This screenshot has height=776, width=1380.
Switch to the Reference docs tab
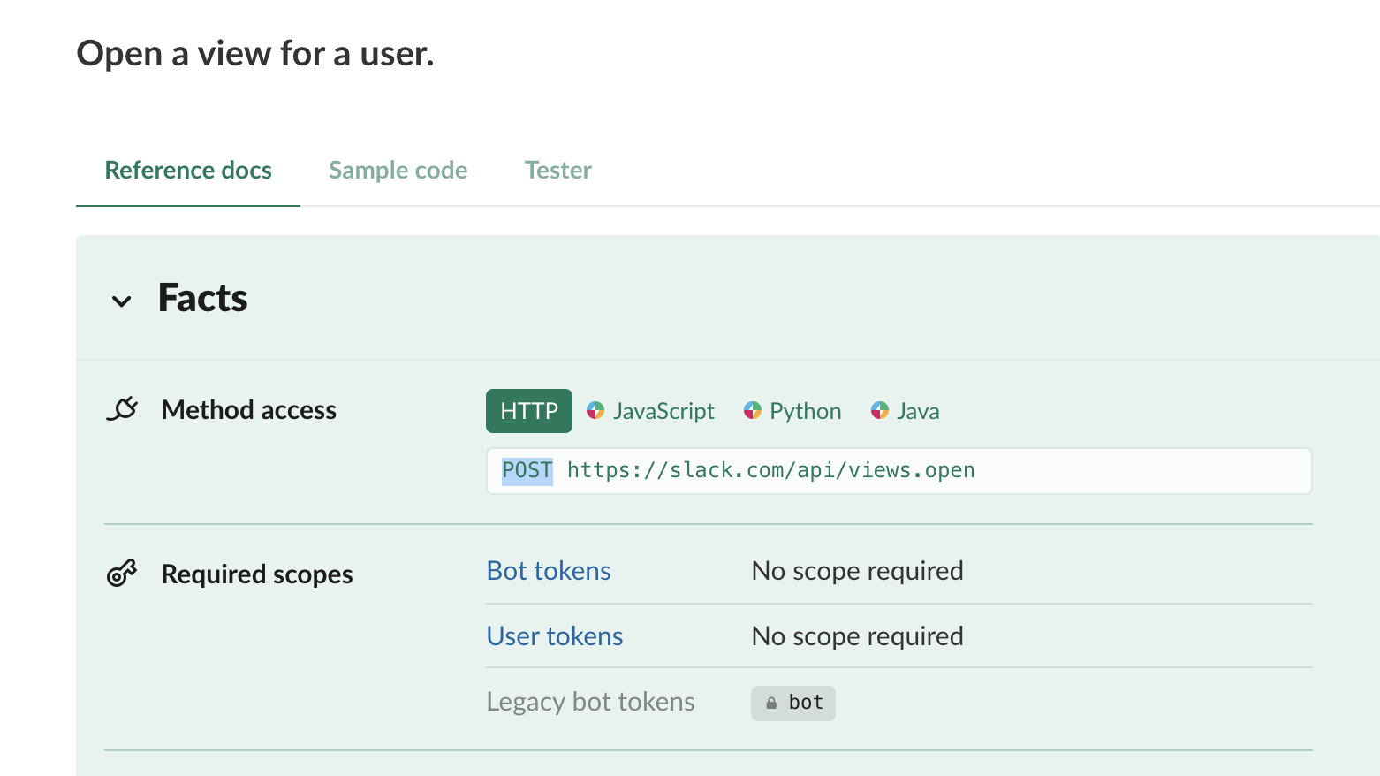[188, 170]
